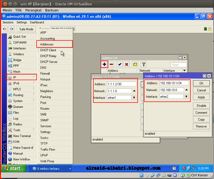Screen dimensions: 214x179
Task: Click the Disable button
Action: point(202,106)
